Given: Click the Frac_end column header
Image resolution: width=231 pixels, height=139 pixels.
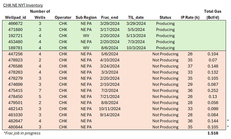Looking at the screenshot, I should tap(110, 17).
